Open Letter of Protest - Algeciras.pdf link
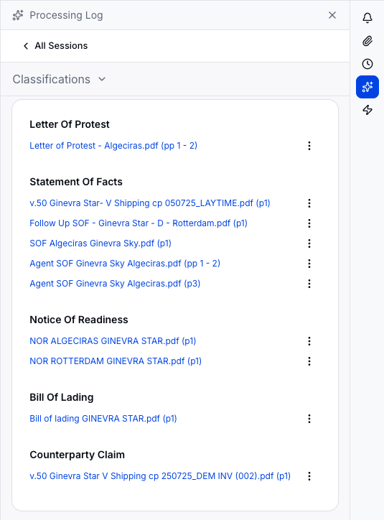Screen dimensions: 384x520 pos(113,146)
